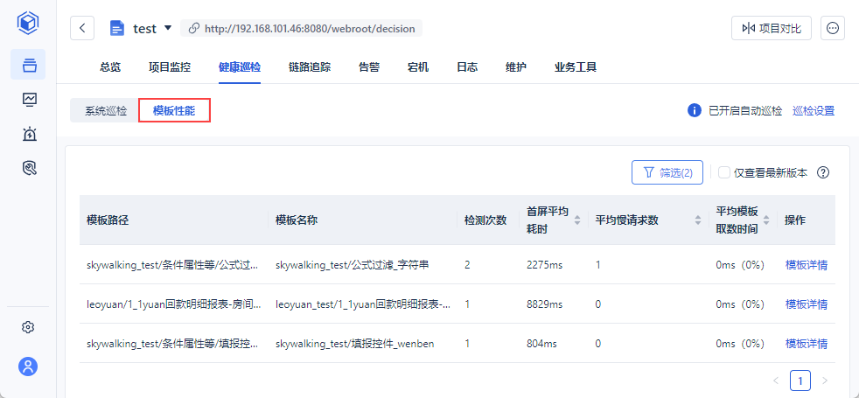Viewport: 859px width, 398px height.
Task: Select the 健康巡检 tab
Action: coord(240,67)
